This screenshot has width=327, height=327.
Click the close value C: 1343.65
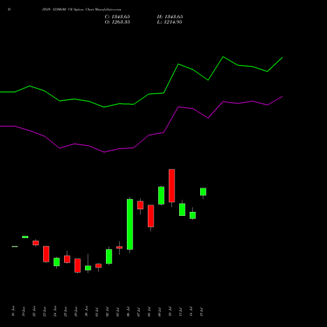coord(117,17)
